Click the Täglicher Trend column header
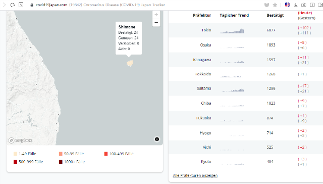 (x=234, y=15)
